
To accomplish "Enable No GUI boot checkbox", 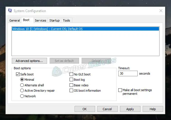I will [71, 74].
